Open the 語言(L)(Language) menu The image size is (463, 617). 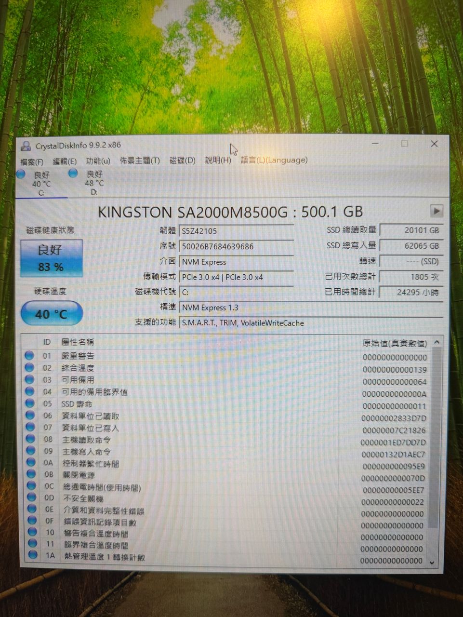coord(274,160)
